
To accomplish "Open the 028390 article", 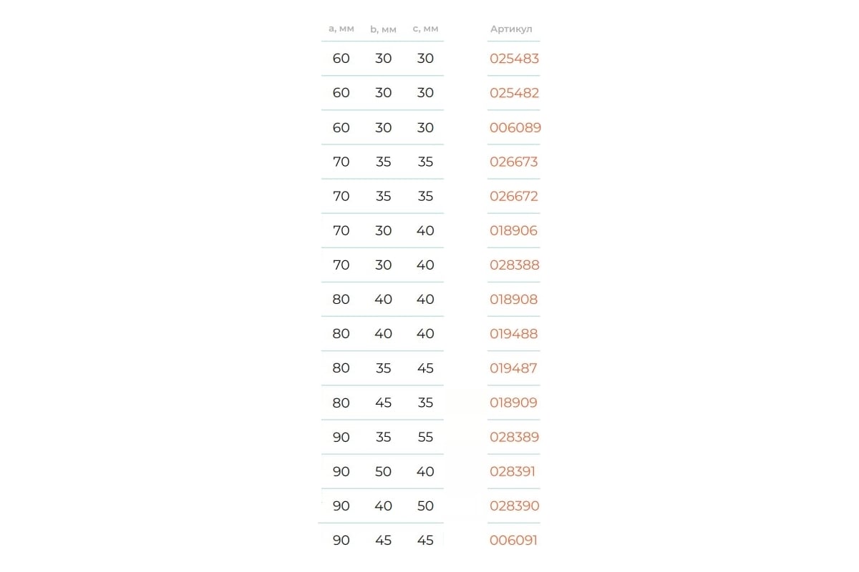I will (x=514, y=506).
